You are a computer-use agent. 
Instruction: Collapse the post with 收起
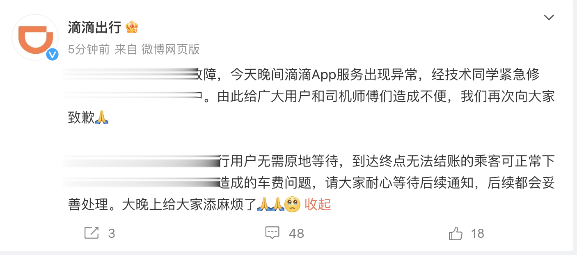coord(318,204)
